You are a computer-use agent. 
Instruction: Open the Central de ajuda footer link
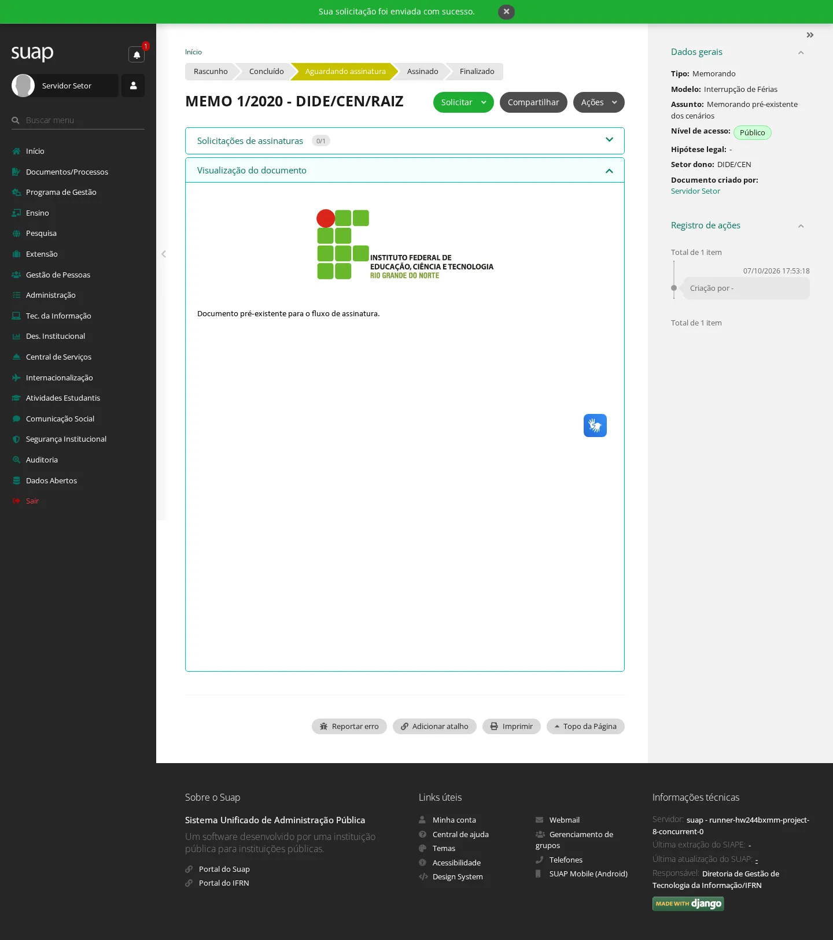point(460,834)
